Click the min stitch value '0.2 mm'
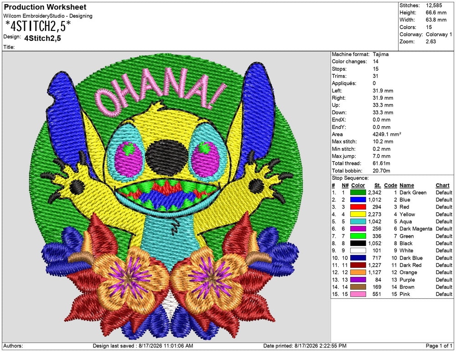The height and width of the screenshot is (352, 456). point(382,149)
